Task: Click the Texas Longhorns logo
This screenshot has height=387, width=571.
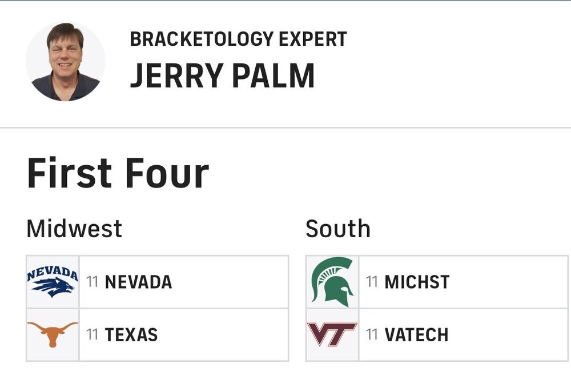Action: pyautogui.click(x=53, y=334)
